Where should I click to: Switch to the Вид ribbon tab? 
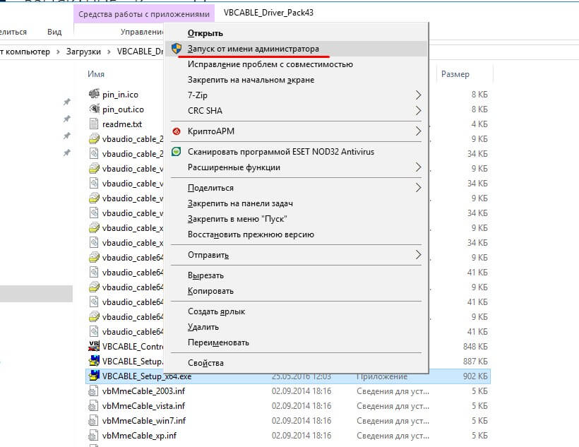click(x=54, y=32)
